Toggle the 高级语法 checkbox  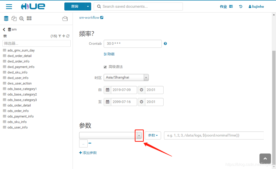tap(105, 67)
